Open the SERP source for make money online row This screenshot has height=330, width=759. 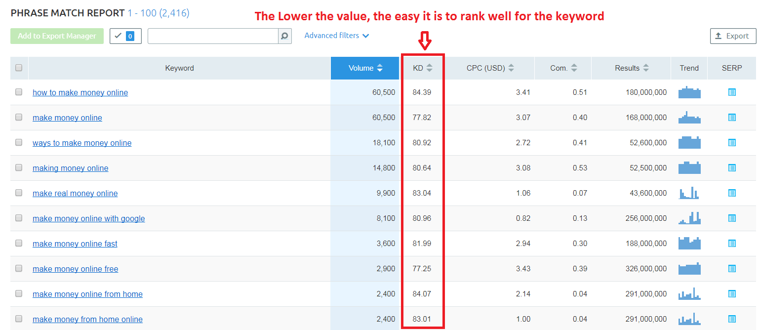(732, 117)
